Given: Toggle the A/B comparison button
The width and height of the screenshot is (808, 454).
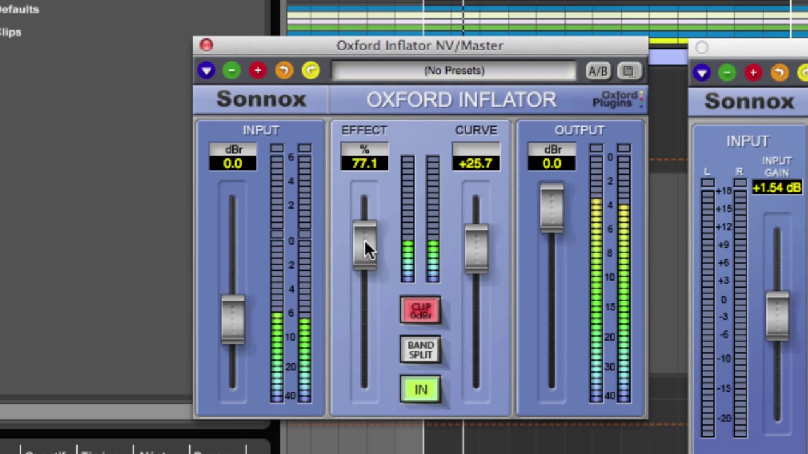Looking at the screenshot, I should [x=598, y=71].
